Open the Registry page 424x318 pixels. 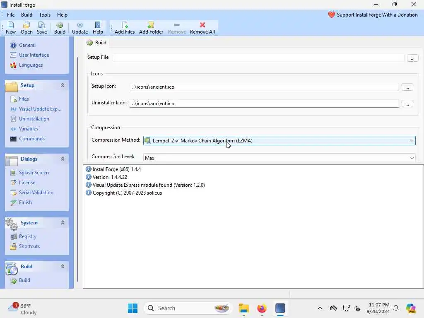coord(27,236)
